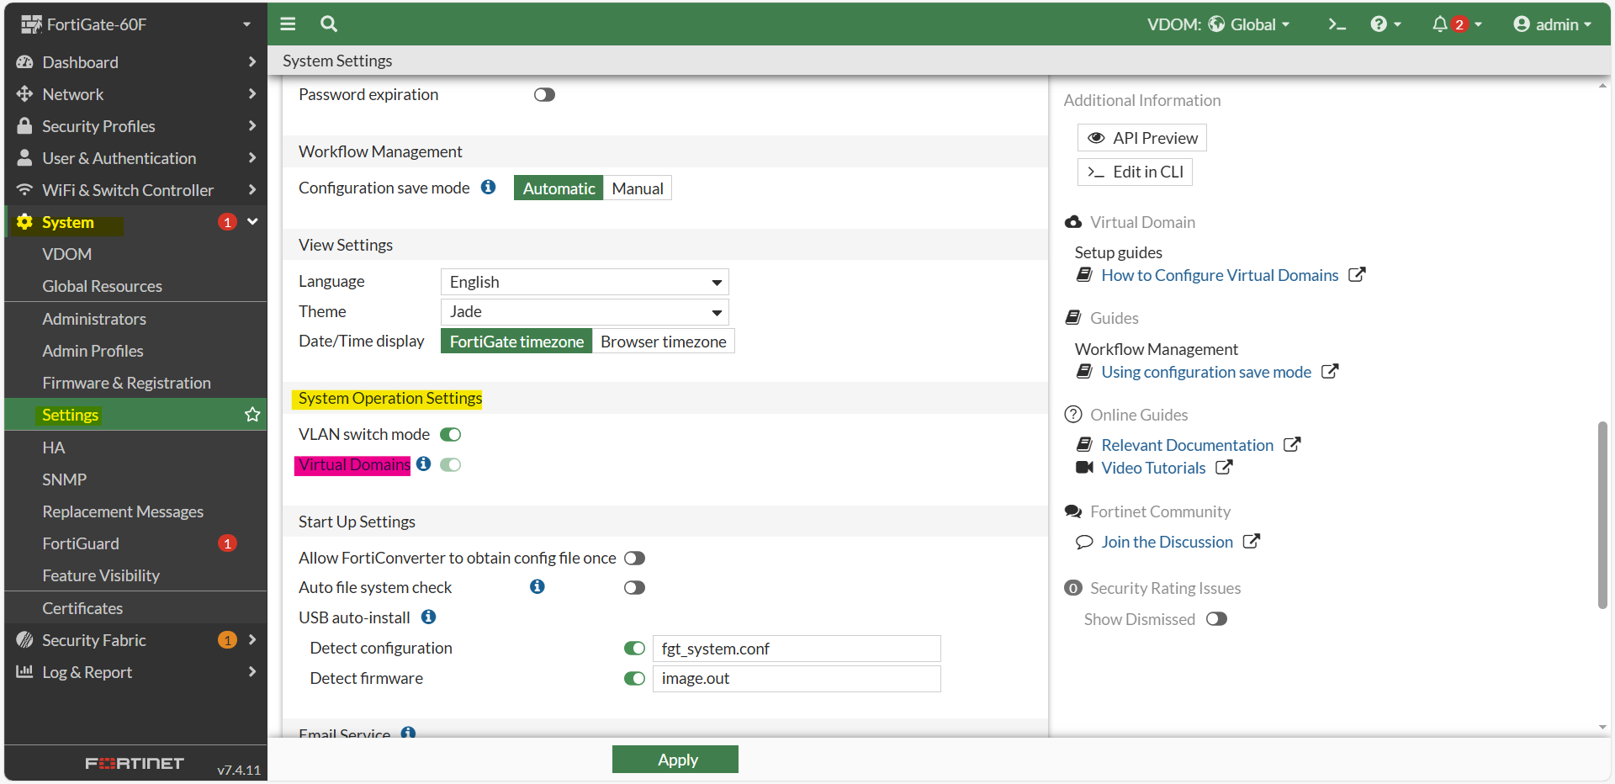The height and width of the screenshot is (784, 1615).
Task: Click the info icon beside Virtual Domains
Action: pyautogui.click(x=423, y=464)
